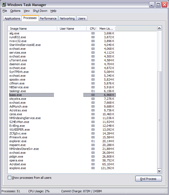This screenshot has width=169, height=195.
Task: Click the Processes: 51 status entry
Action: click(x=11, y=191)
